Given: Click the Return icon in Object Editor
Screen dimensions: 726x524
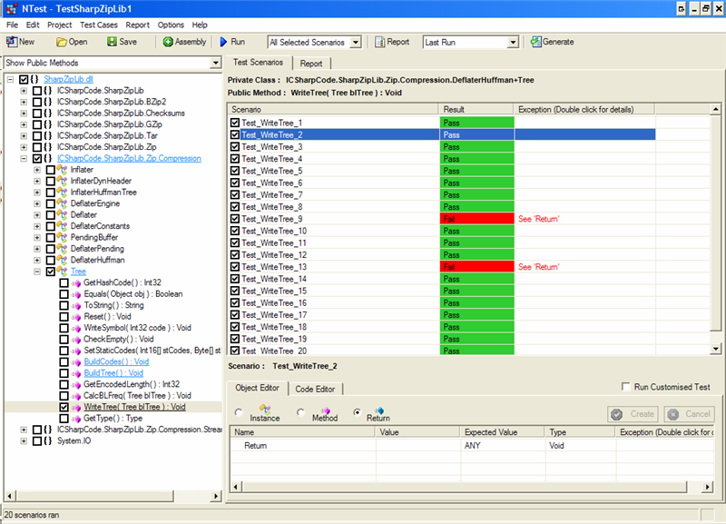Looking at the screenshot, I should (378, 410).
